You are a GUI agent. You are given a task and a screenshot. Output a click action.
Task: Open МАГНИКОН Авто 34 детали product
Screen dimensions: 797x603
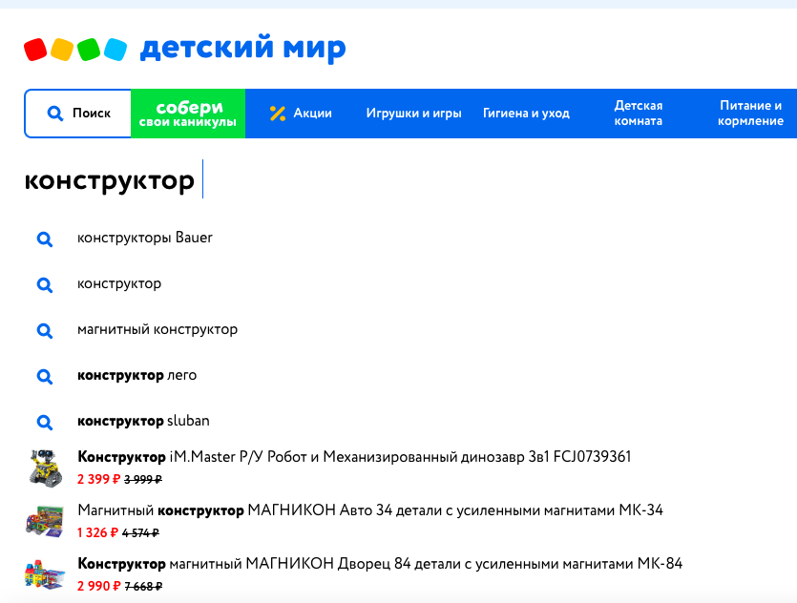[370, 510]
